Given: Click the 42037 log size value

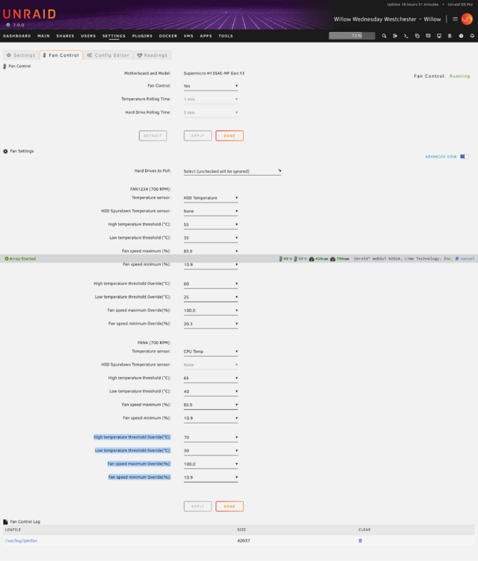Looking at the screenshot, I should point(243,541).
